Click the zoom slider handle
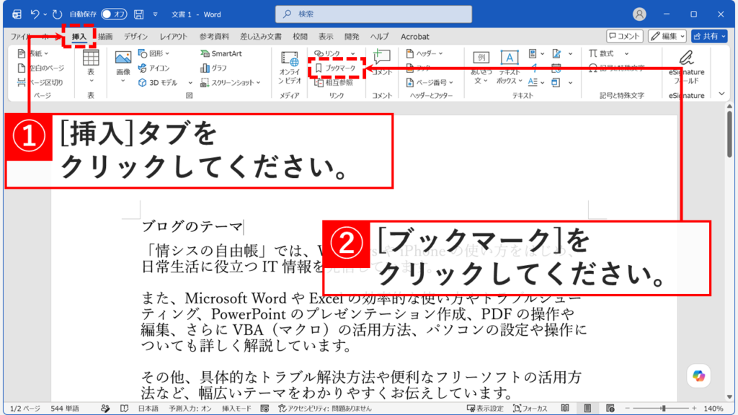 tap(664, 409)
